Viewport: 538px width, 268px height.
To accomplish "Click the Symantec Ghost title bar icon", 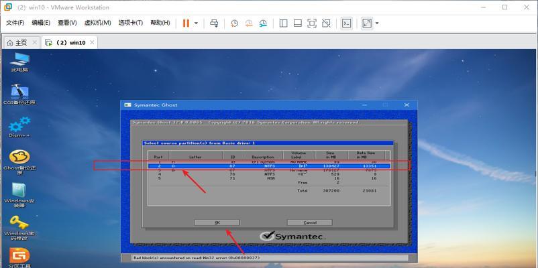I will pos(127,105).
